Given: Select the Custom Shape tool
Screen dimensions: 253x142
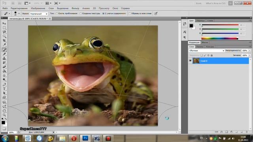Looking at the screenshot, I should (4, 97).
